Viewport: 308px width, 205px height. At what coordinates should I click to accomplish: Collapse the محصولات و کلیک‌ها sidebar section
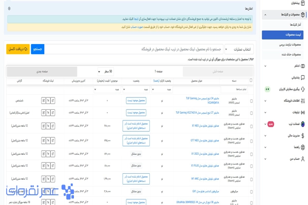[265, 15]
